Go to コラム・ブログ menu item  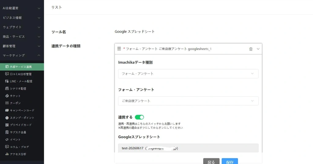pos(22,147)
